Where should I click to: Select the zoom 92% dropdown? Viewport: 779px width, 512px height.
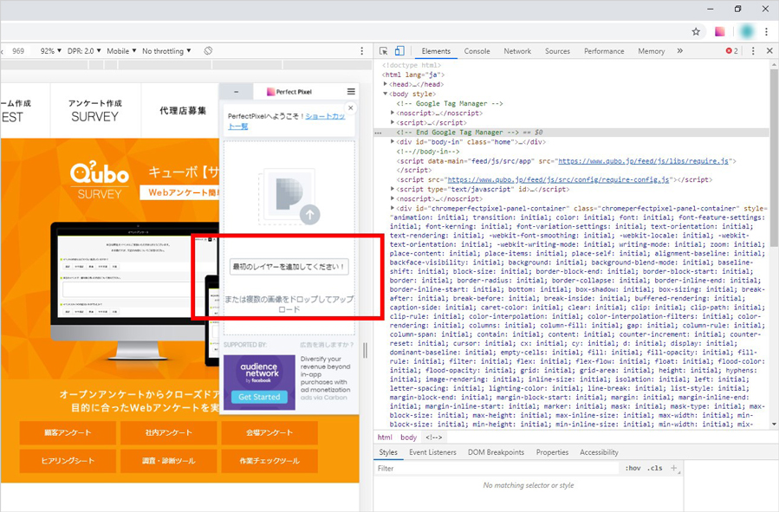point(50,50)
